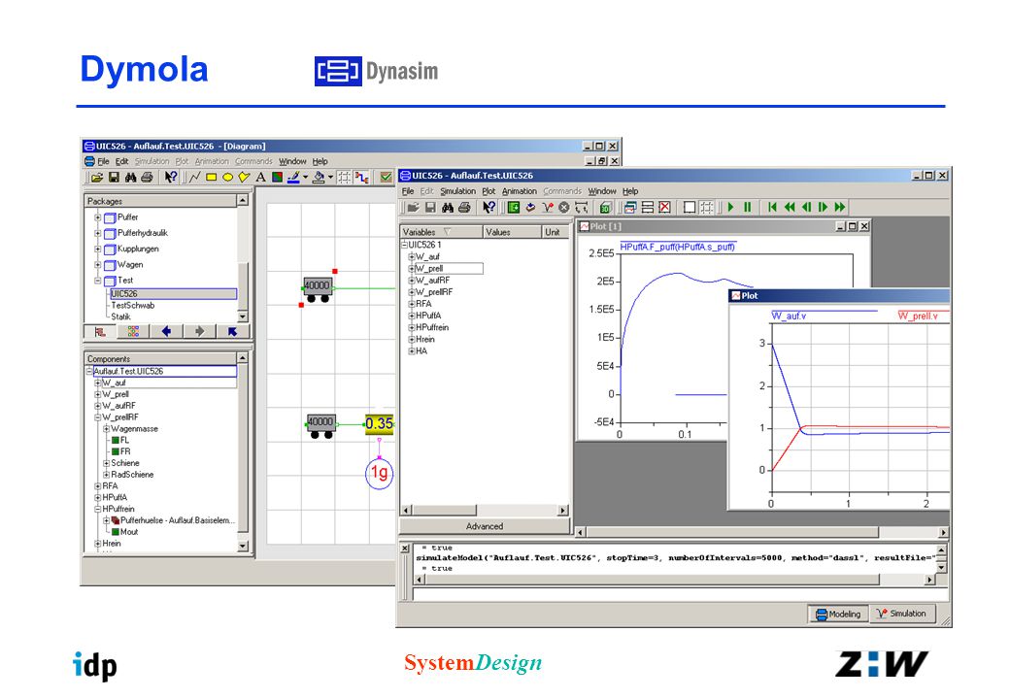
Task: Rewind animation to start
Action: click(x=772, y=207)
